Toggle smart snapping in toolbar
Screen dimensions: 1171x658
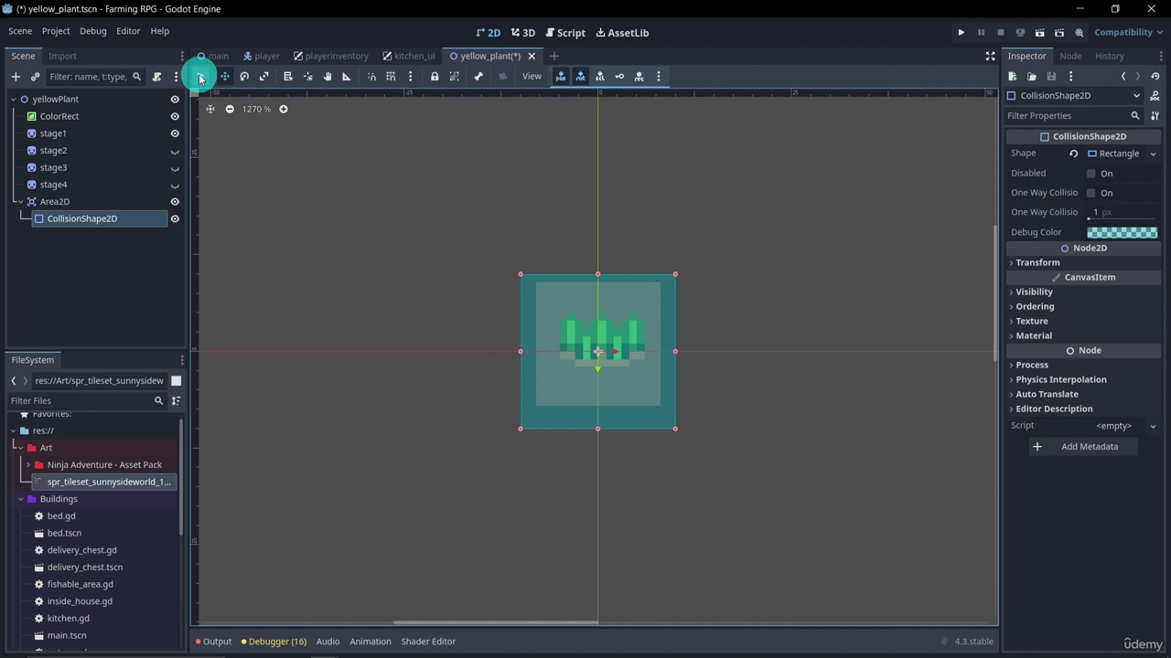pyautogui.click(x=371, y=77)
